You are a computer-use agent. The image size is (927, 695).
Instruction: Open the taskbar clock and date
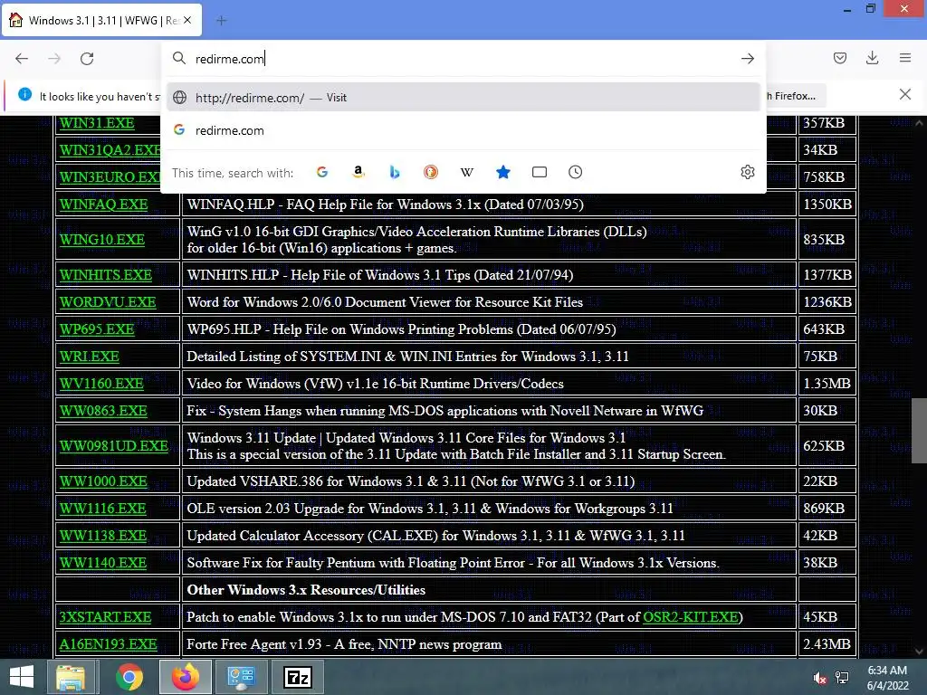887,678
